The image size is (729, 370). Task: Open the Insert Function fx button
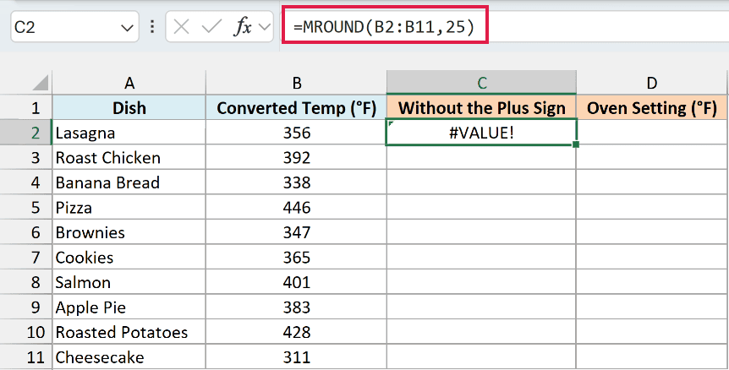(242, 27)
